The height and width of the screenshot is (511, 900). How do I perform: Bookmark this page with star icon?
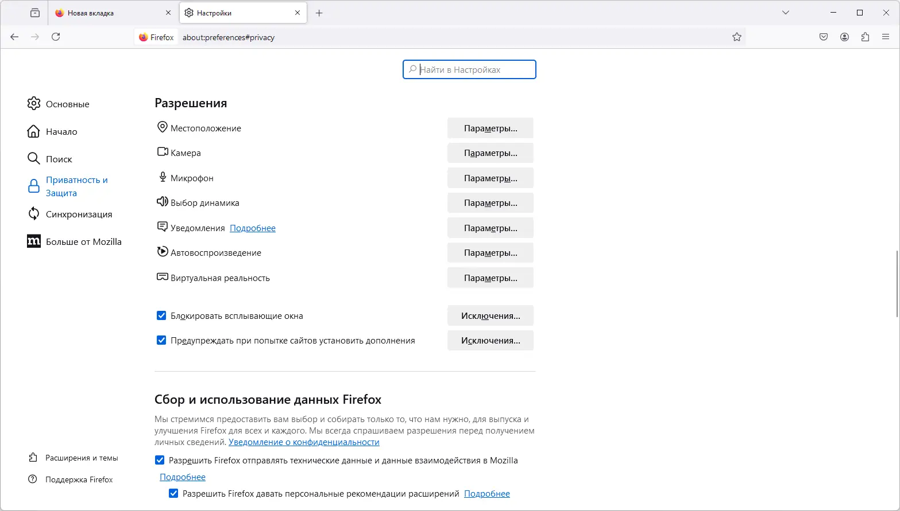pos(737,37)
